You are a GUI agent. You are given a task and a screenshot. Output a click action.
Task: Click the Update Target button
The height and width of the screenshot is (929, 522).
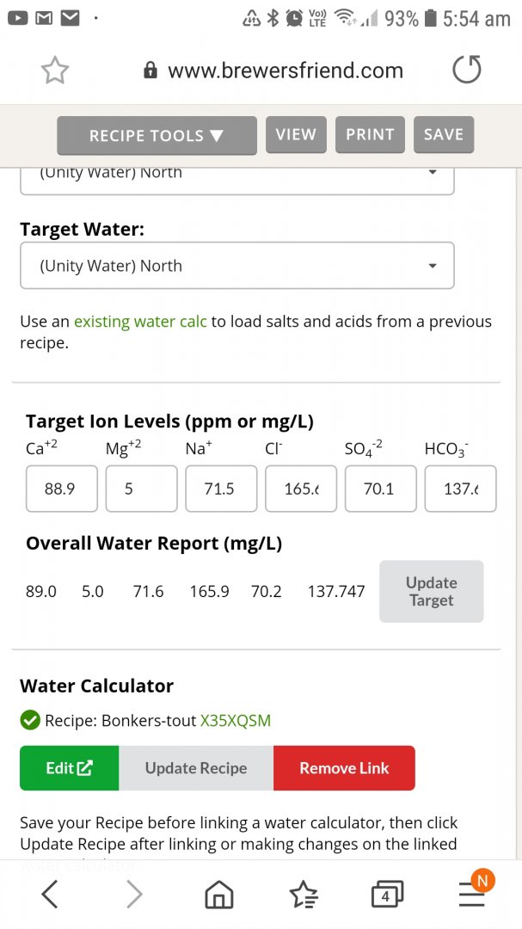[x=431, y=592]
